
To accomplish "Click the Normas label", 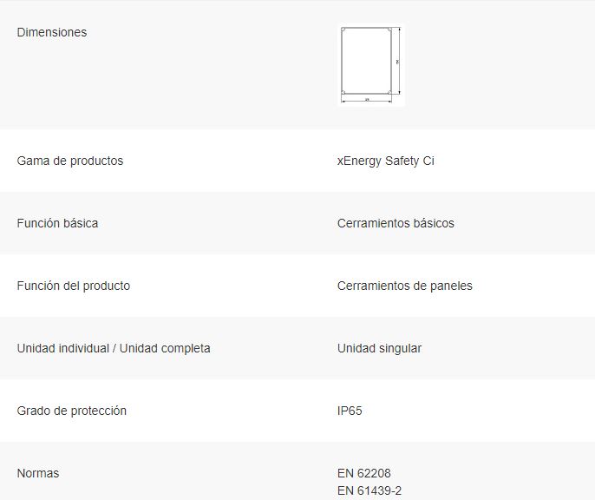I will 38,473.
